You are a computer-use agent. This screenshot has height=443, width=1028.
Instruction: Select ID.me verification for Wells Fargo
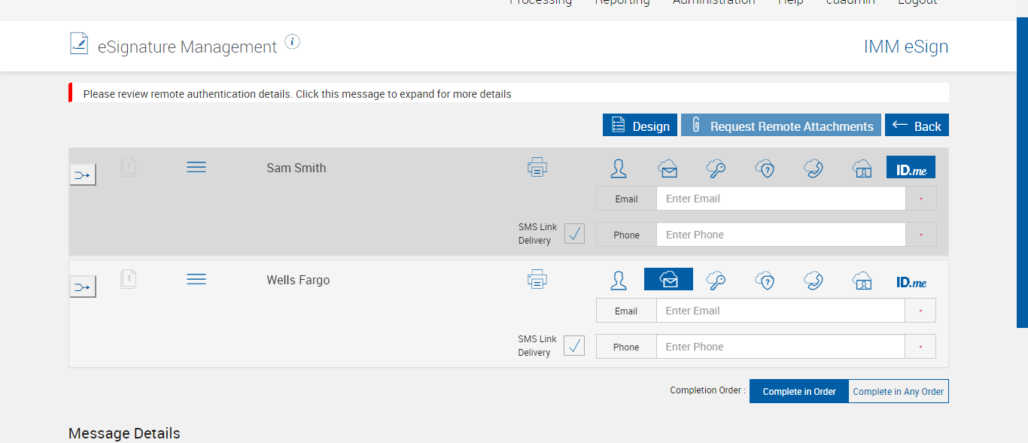click(x=911, y=282)
